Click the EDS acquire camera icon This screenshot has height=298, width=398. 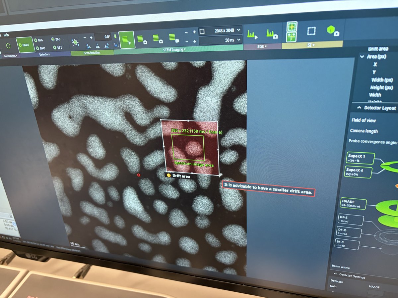(272, 34)
